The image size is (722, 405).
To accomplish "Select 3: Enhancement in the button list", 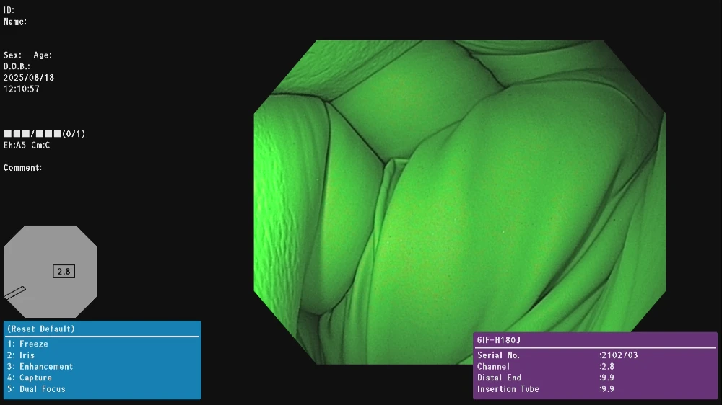I will 40,367.
